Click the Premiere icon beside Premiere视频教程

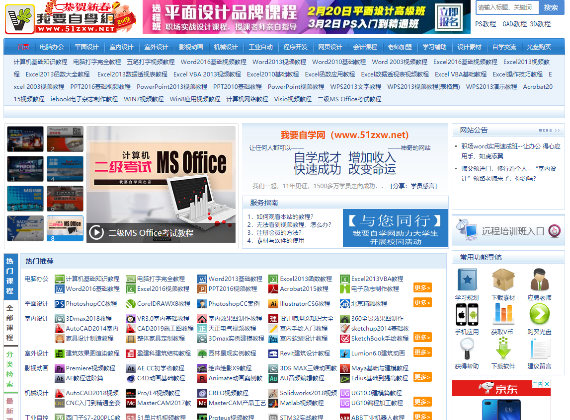pyautogui.click(x=60, y=368)
